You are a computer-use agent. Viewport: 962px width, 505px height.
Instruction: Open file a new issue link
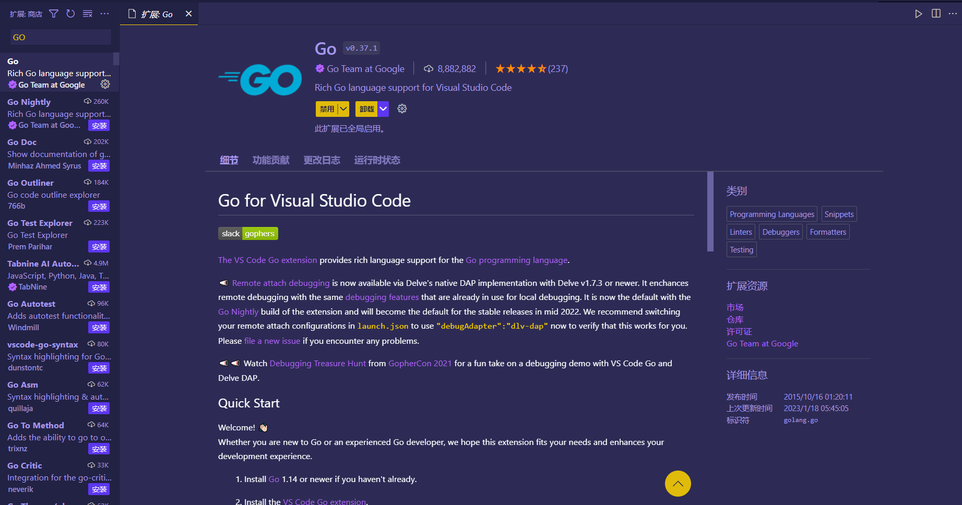pos(272,341)
